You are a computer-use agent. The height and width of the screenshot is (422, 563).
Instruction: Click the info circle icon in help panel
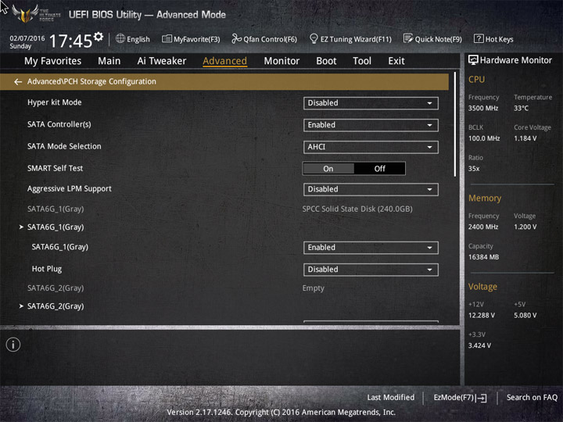(x=13, y=345)
